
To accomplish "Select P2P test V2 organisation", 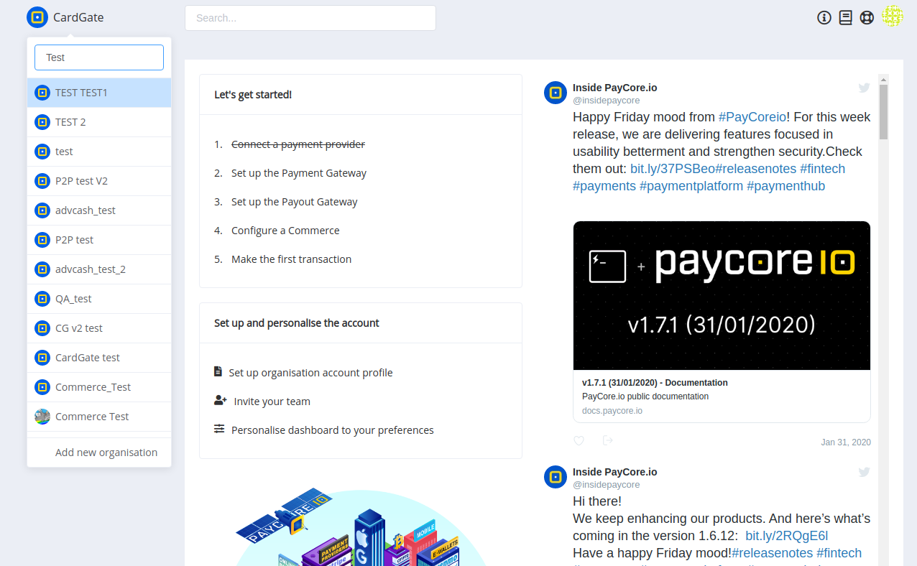I will 99,181.
